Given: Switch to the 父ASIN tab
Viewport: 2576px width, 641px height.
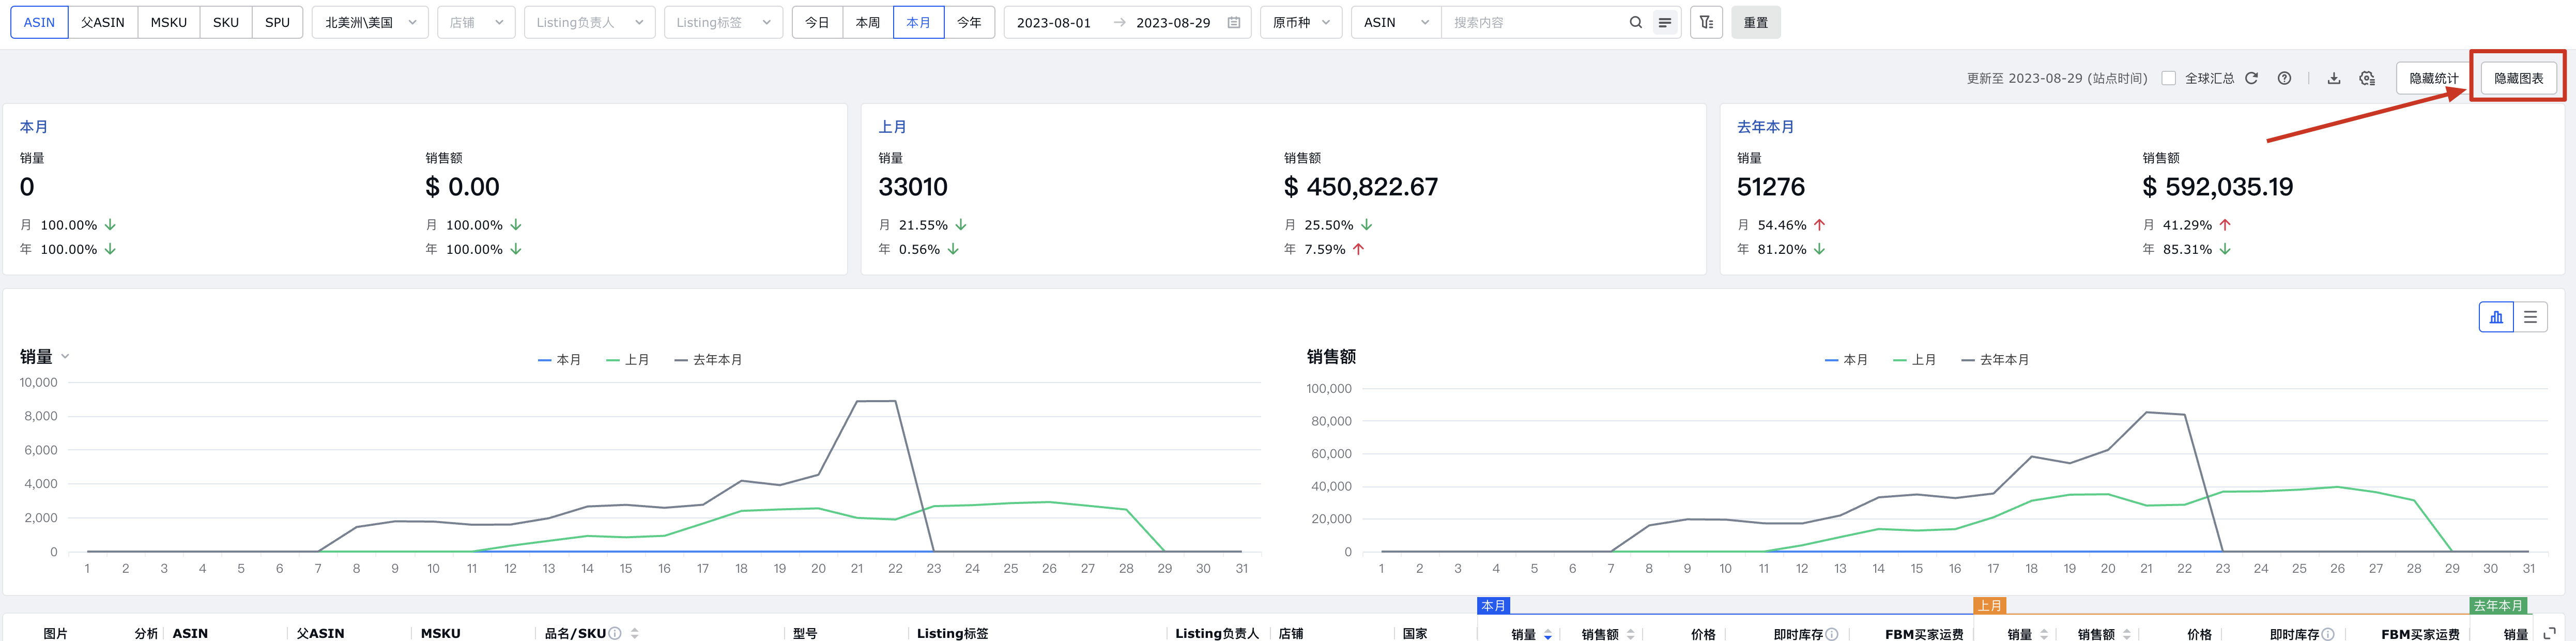Looking at the screenshot, I should (103, 22).
